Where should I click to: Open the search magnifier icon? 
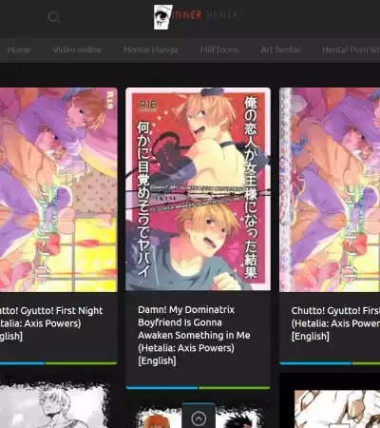click(x=54, y=17)
